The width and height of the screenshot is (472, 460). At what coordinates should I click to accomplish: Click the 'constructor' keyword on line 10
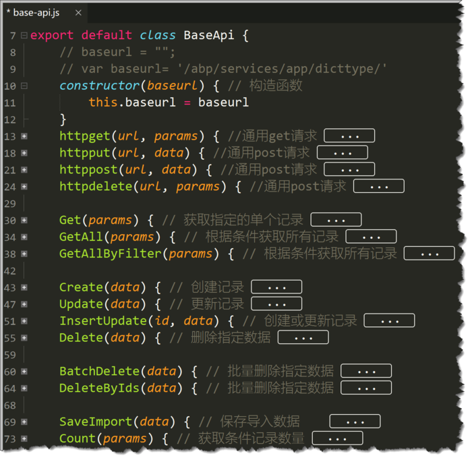pos(99,86)
